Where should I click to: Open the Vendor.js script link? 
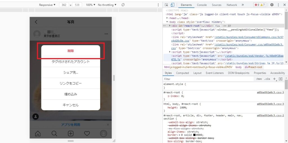pyautogui.click(x=228, y=57)
